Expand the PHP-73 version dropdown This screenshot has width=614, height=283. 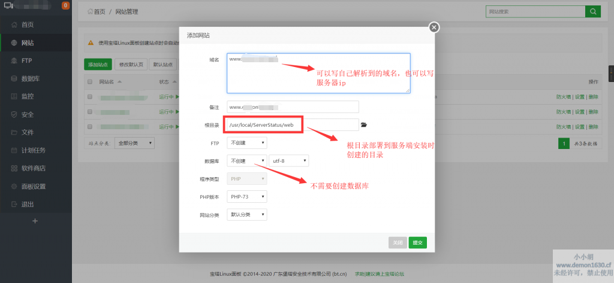coord(246,197)
